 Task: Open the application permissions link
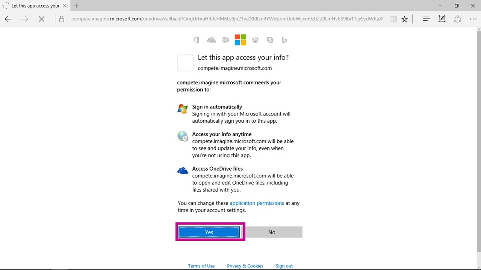coord(257,203)
